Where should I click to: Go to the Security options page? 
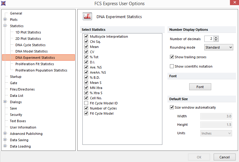click(16, 115)
